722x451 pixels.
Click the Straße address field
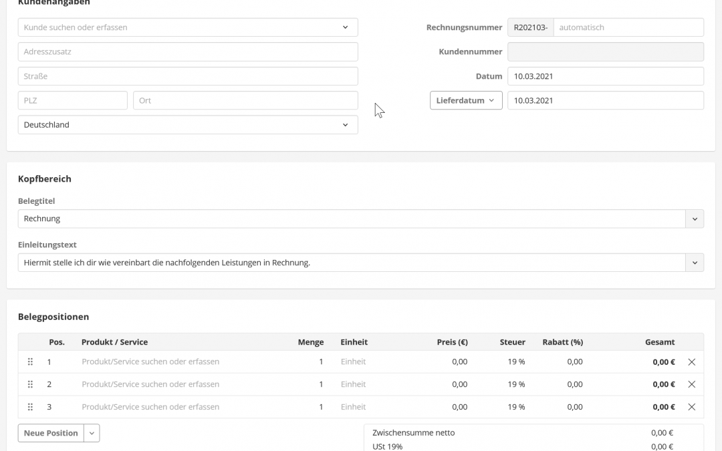[188, 76]
